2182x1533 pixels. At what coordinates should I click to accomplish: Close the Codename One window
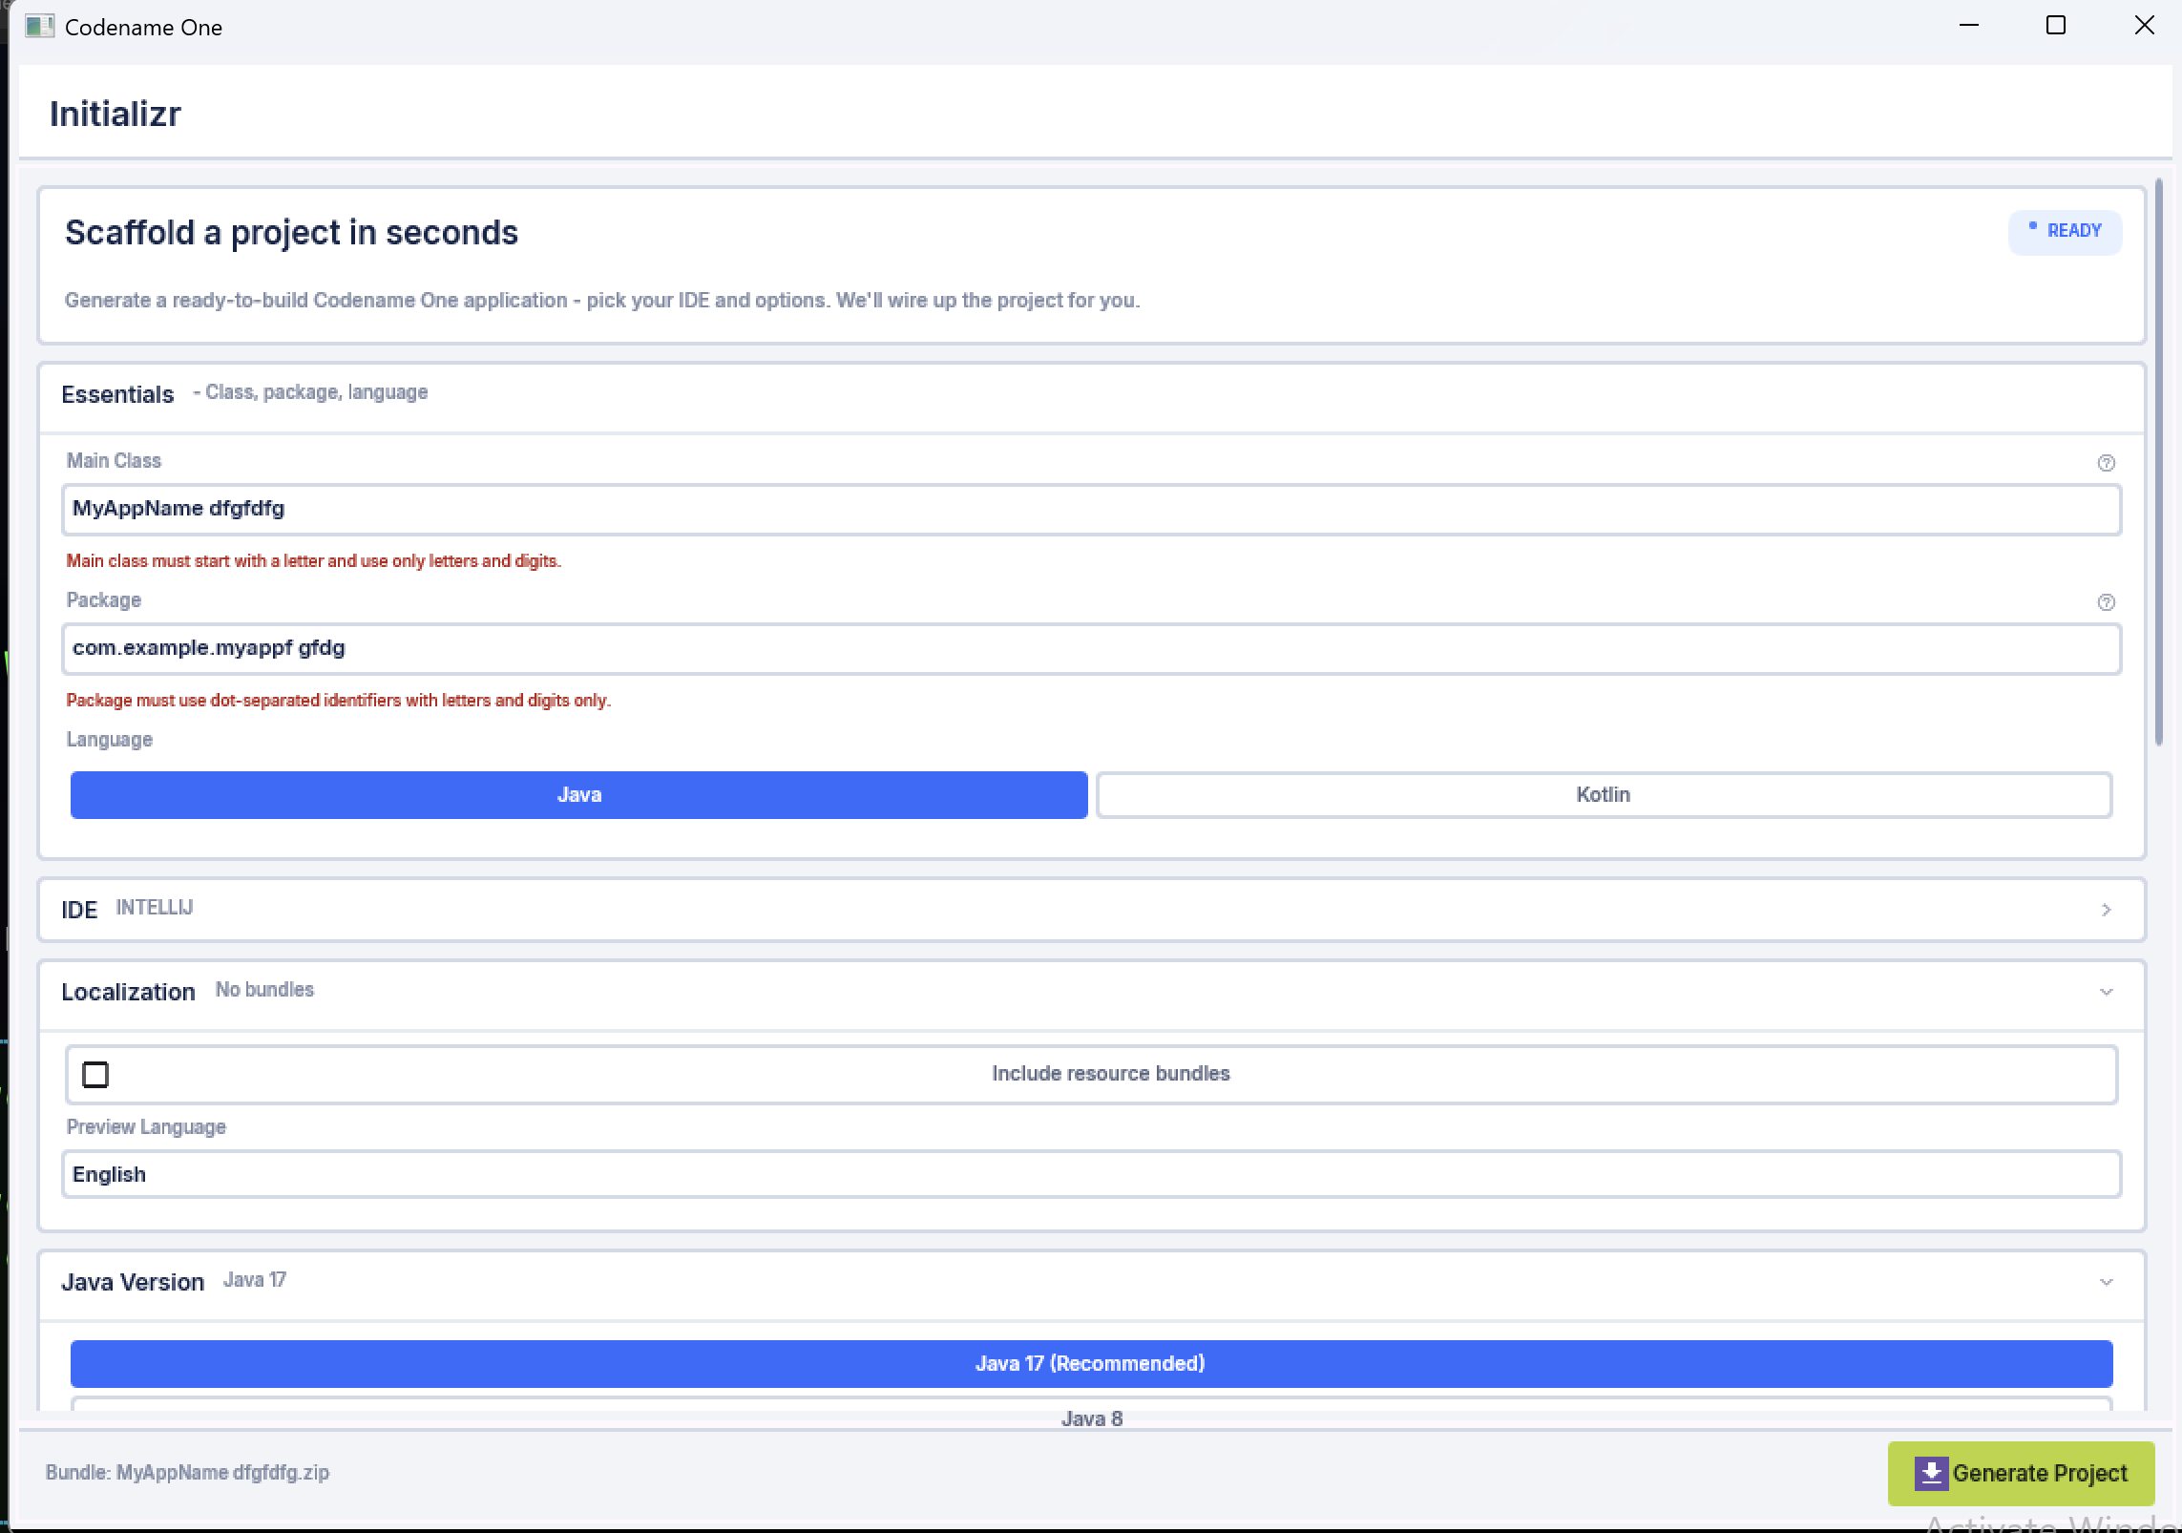[x=2144, y=26]
